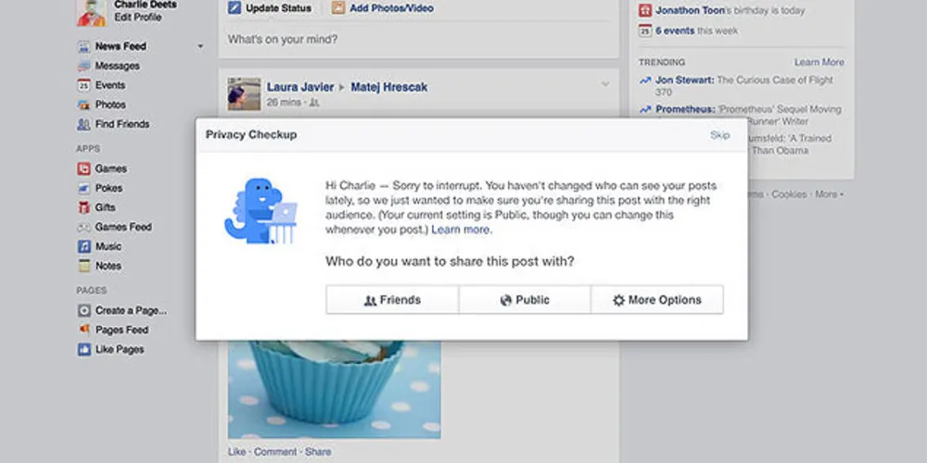Select Friends as post audience
This screenshot has width=927, height=463.
tap(392, 300)
